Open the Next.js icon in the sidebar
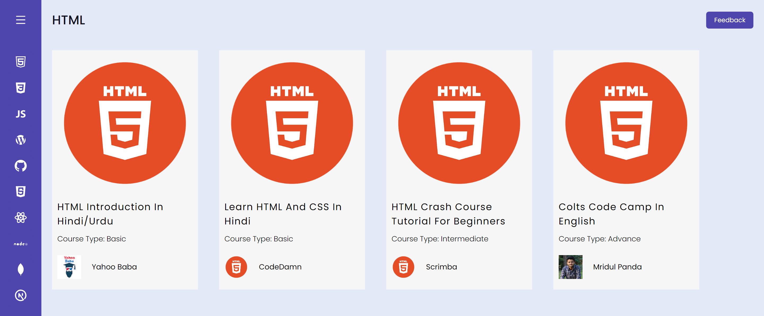Screen dimensions: 764x316 20,295
